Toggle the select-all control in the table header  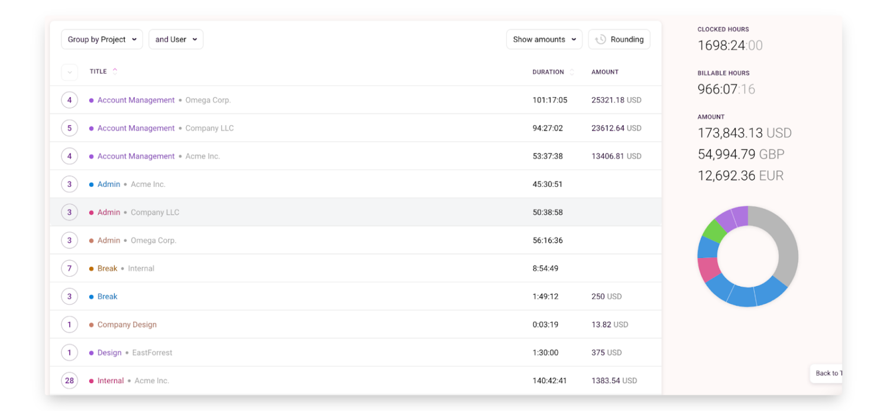point(69,72)
